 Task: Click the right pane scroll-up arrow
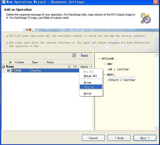tap(157, 55)
